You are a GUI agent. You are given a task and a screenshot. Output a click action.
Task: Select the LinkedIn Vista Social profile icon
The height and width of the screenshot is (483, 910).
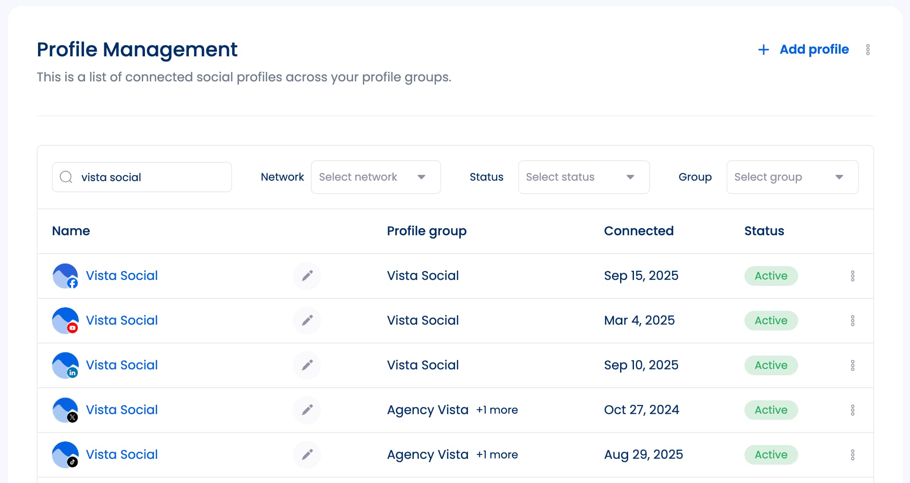(x=65, y=365)
